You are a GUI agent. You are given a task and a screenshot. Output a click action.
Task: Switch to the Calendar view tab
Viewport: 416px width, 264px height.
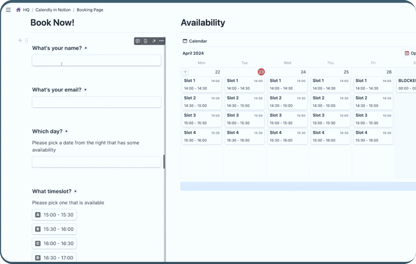coord(195,41)
